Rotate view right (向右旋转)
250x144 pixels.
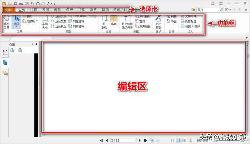coord(76,26)
